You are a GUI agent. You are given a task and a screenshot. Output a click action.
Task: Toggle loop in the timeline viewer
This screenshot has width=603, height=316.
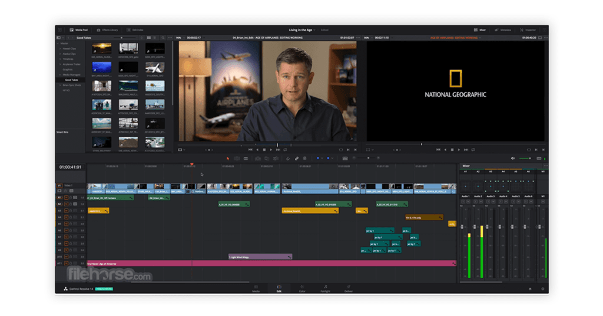[x=473, y=150]
